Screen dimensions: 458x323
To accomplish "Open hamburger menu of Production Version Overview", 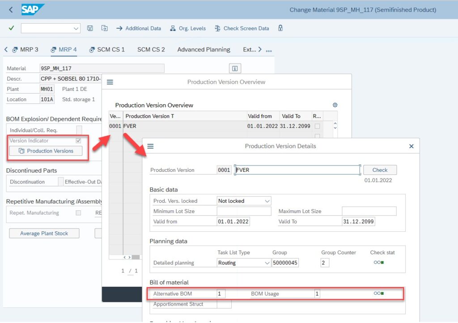I will (110, 82).
